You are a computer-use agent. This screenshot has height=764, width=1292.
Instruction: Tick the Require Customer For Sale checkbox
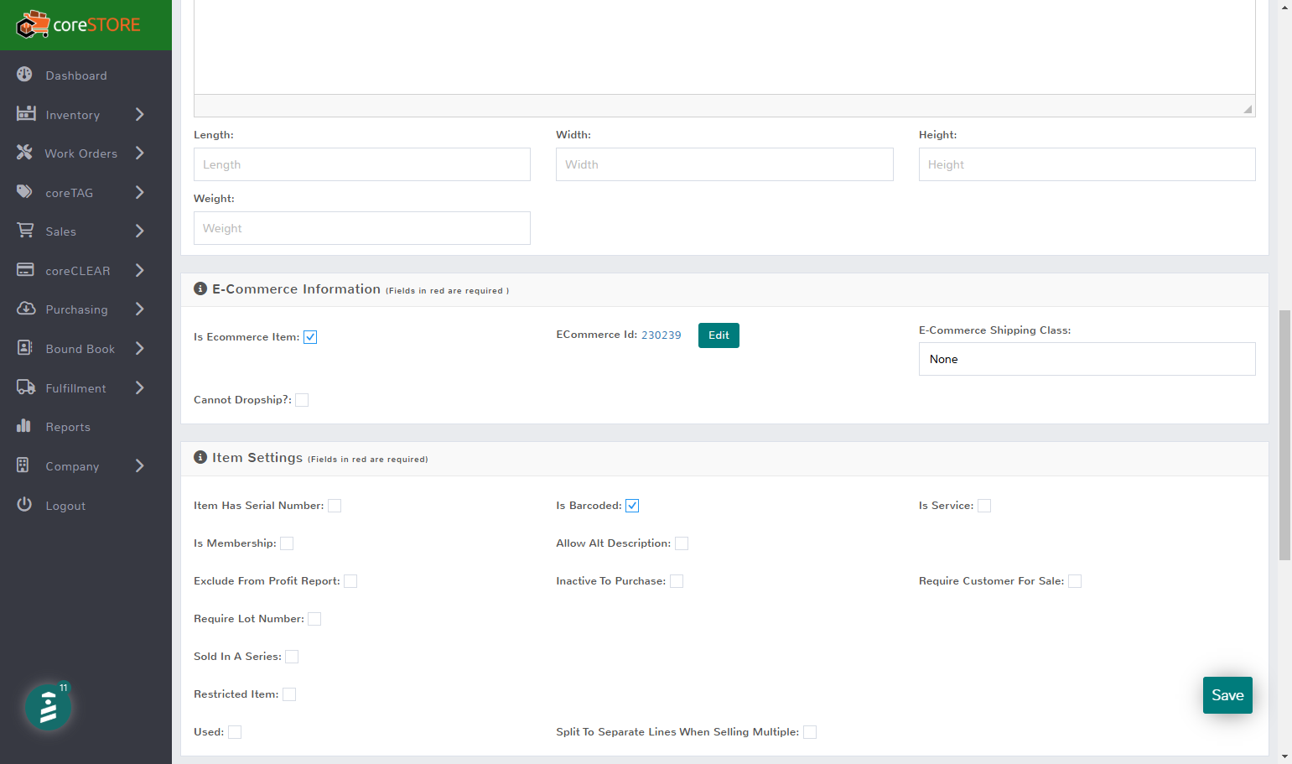(1075, 581)
